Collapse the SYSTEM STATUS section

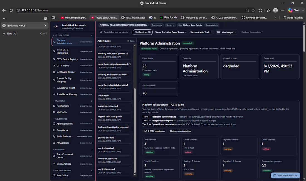point(54,36)
